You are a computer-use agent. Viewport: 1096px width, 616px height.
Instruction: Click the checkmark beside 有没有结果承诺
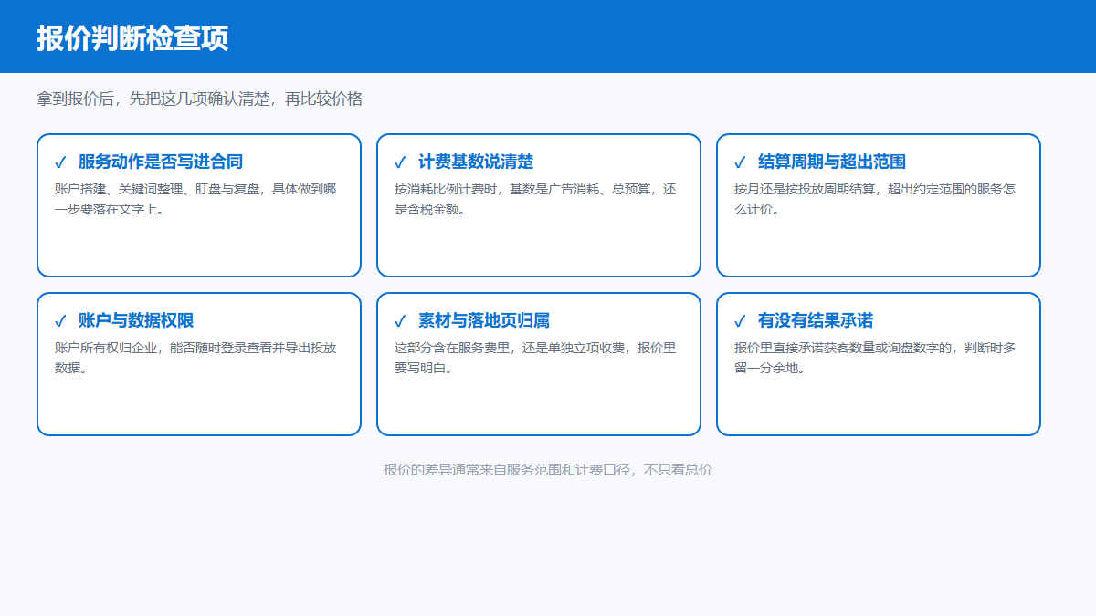740,321
